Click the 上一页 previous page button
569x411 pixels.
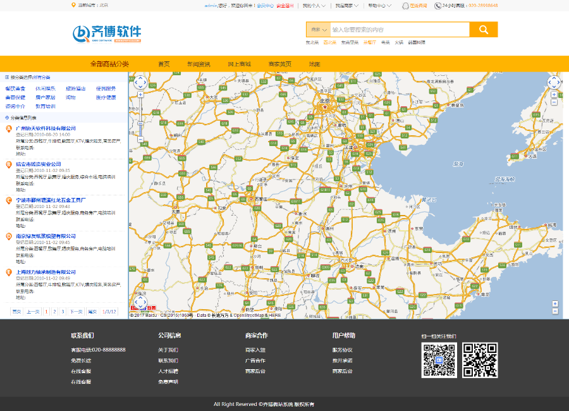pos(33,312)
